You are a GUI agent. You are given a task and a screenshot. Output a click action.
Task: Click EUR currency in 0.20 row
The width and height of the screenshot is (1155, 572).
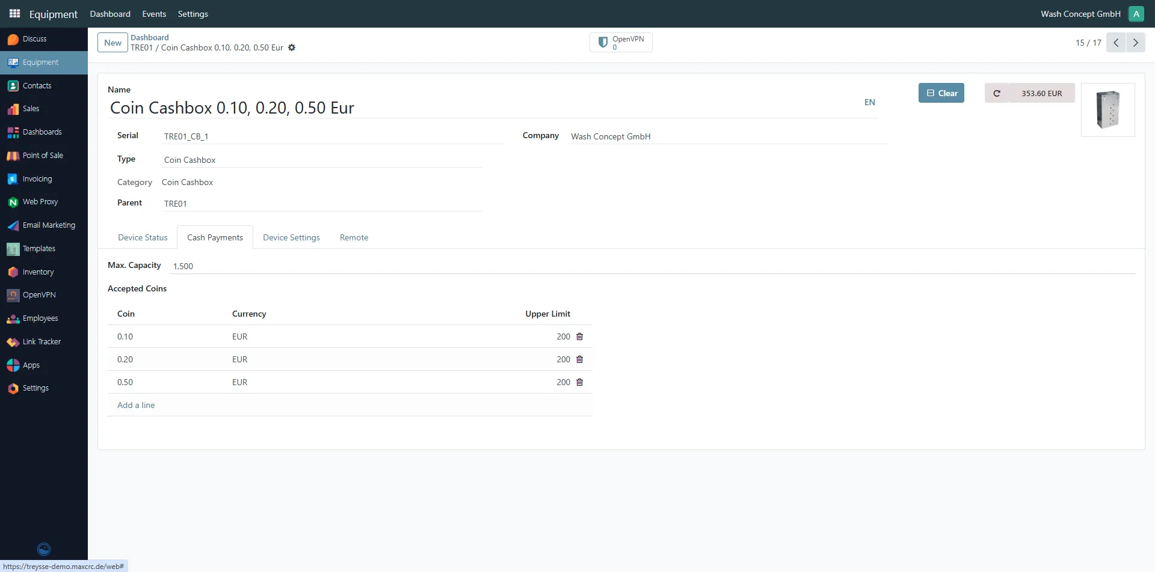coord(239,359)
